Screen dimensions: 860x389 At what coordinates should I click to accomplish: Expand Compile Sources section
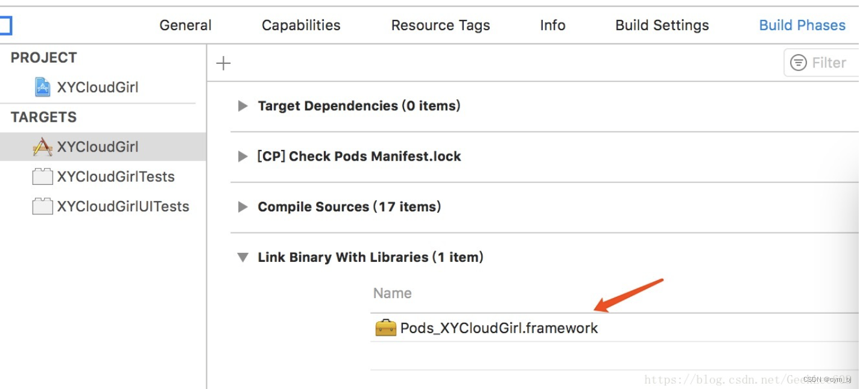click(243, 207)
